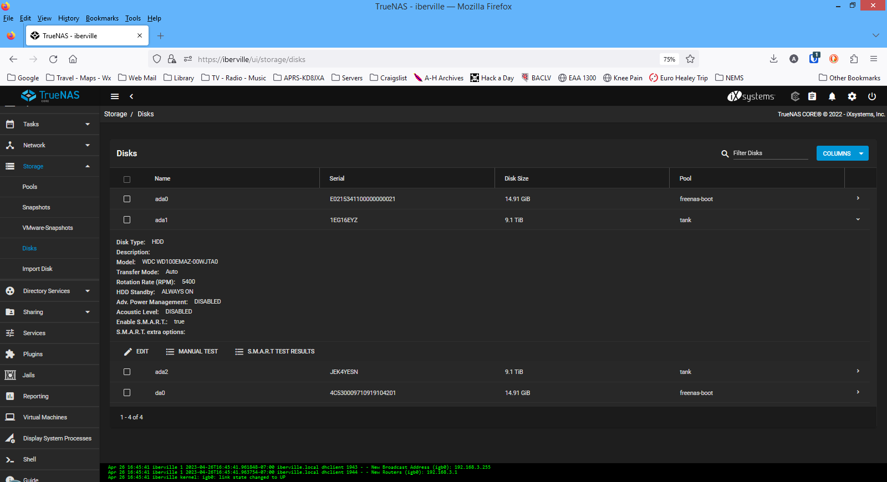Open the COLUMNS dropdown
This screenshot has width=887, height=482.
point(843,153)
